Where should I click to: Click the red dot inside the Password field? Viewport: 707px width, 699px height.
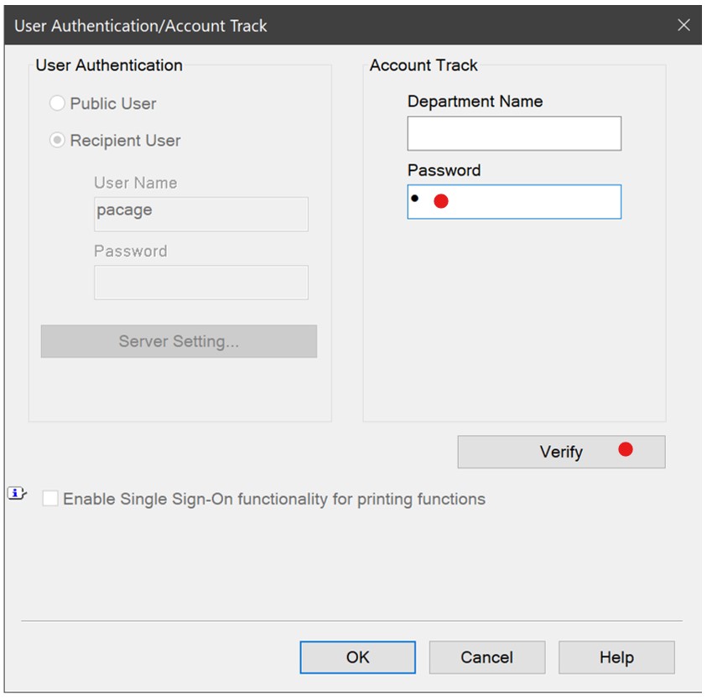[440, 201]
